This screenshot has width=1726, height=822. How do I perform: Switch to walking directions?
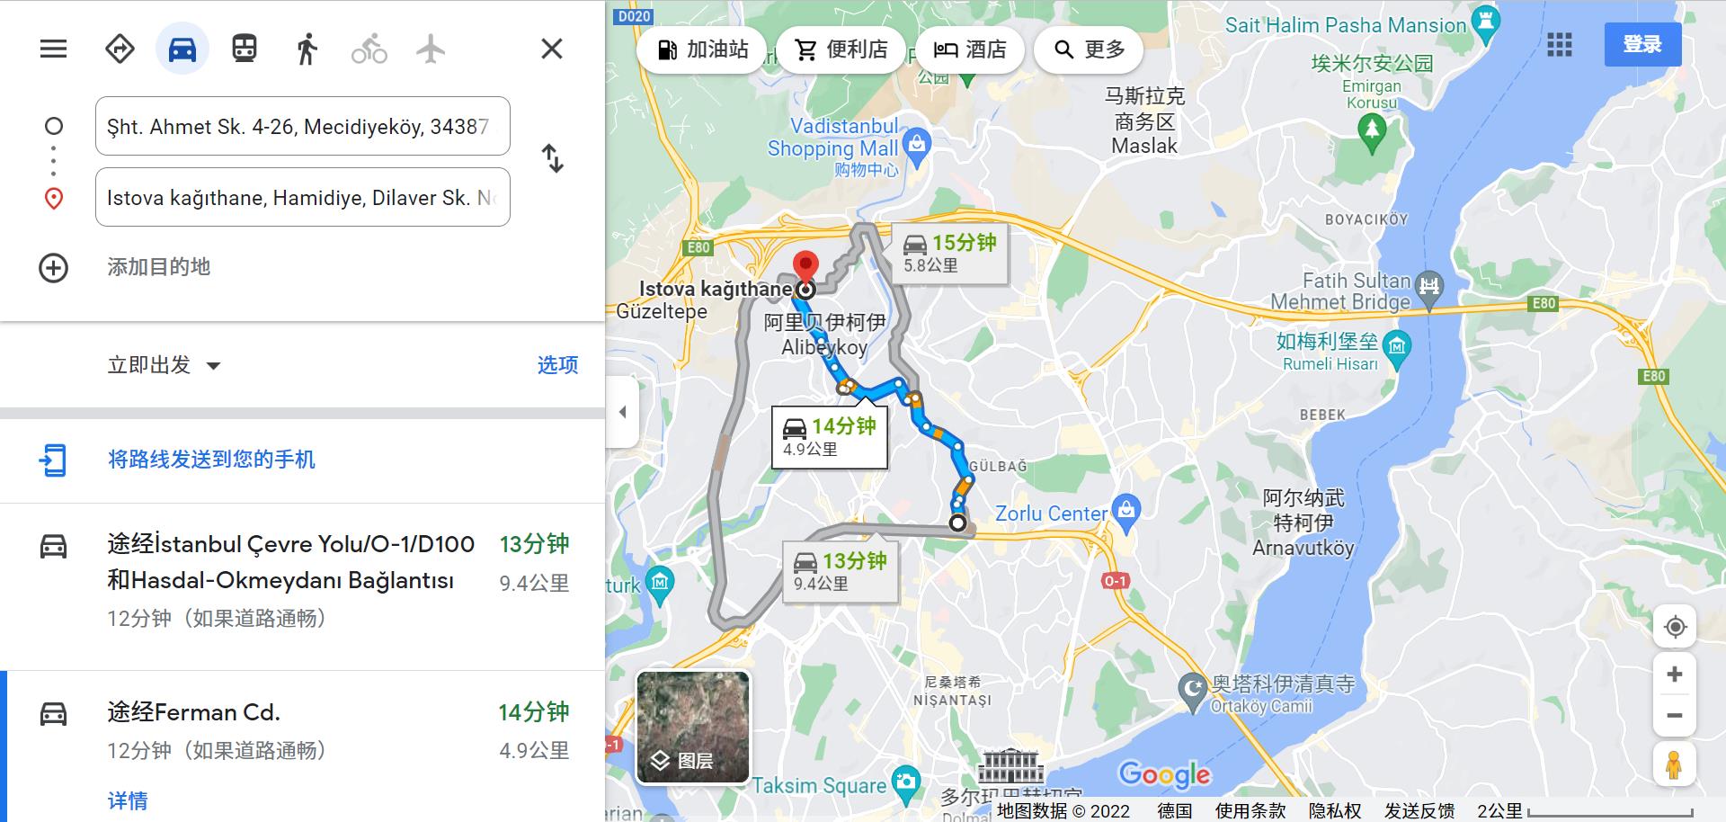click(x=307, y=49)
